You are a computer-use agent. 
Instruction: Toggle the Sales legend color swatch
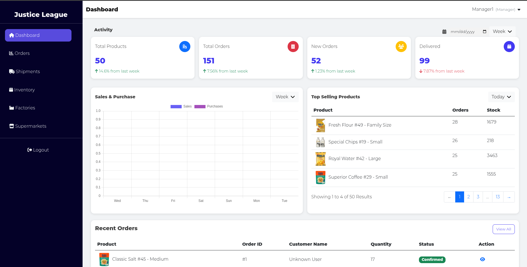coord(176,106)
